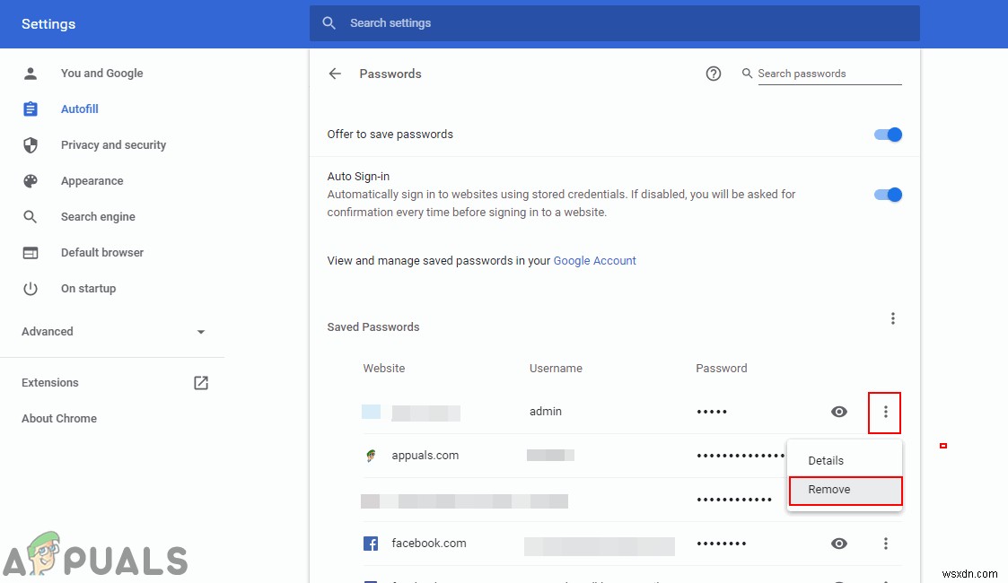Click the Passwords help question mark icon
1008x583 pixels.
click(x=714, y=74)
